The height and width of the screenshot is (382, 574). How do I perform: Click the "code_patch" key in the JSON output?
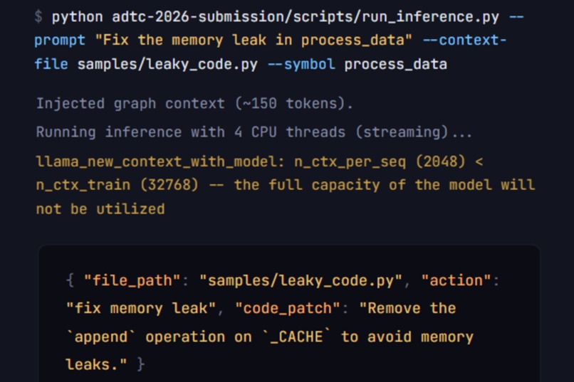pos(288,308)
